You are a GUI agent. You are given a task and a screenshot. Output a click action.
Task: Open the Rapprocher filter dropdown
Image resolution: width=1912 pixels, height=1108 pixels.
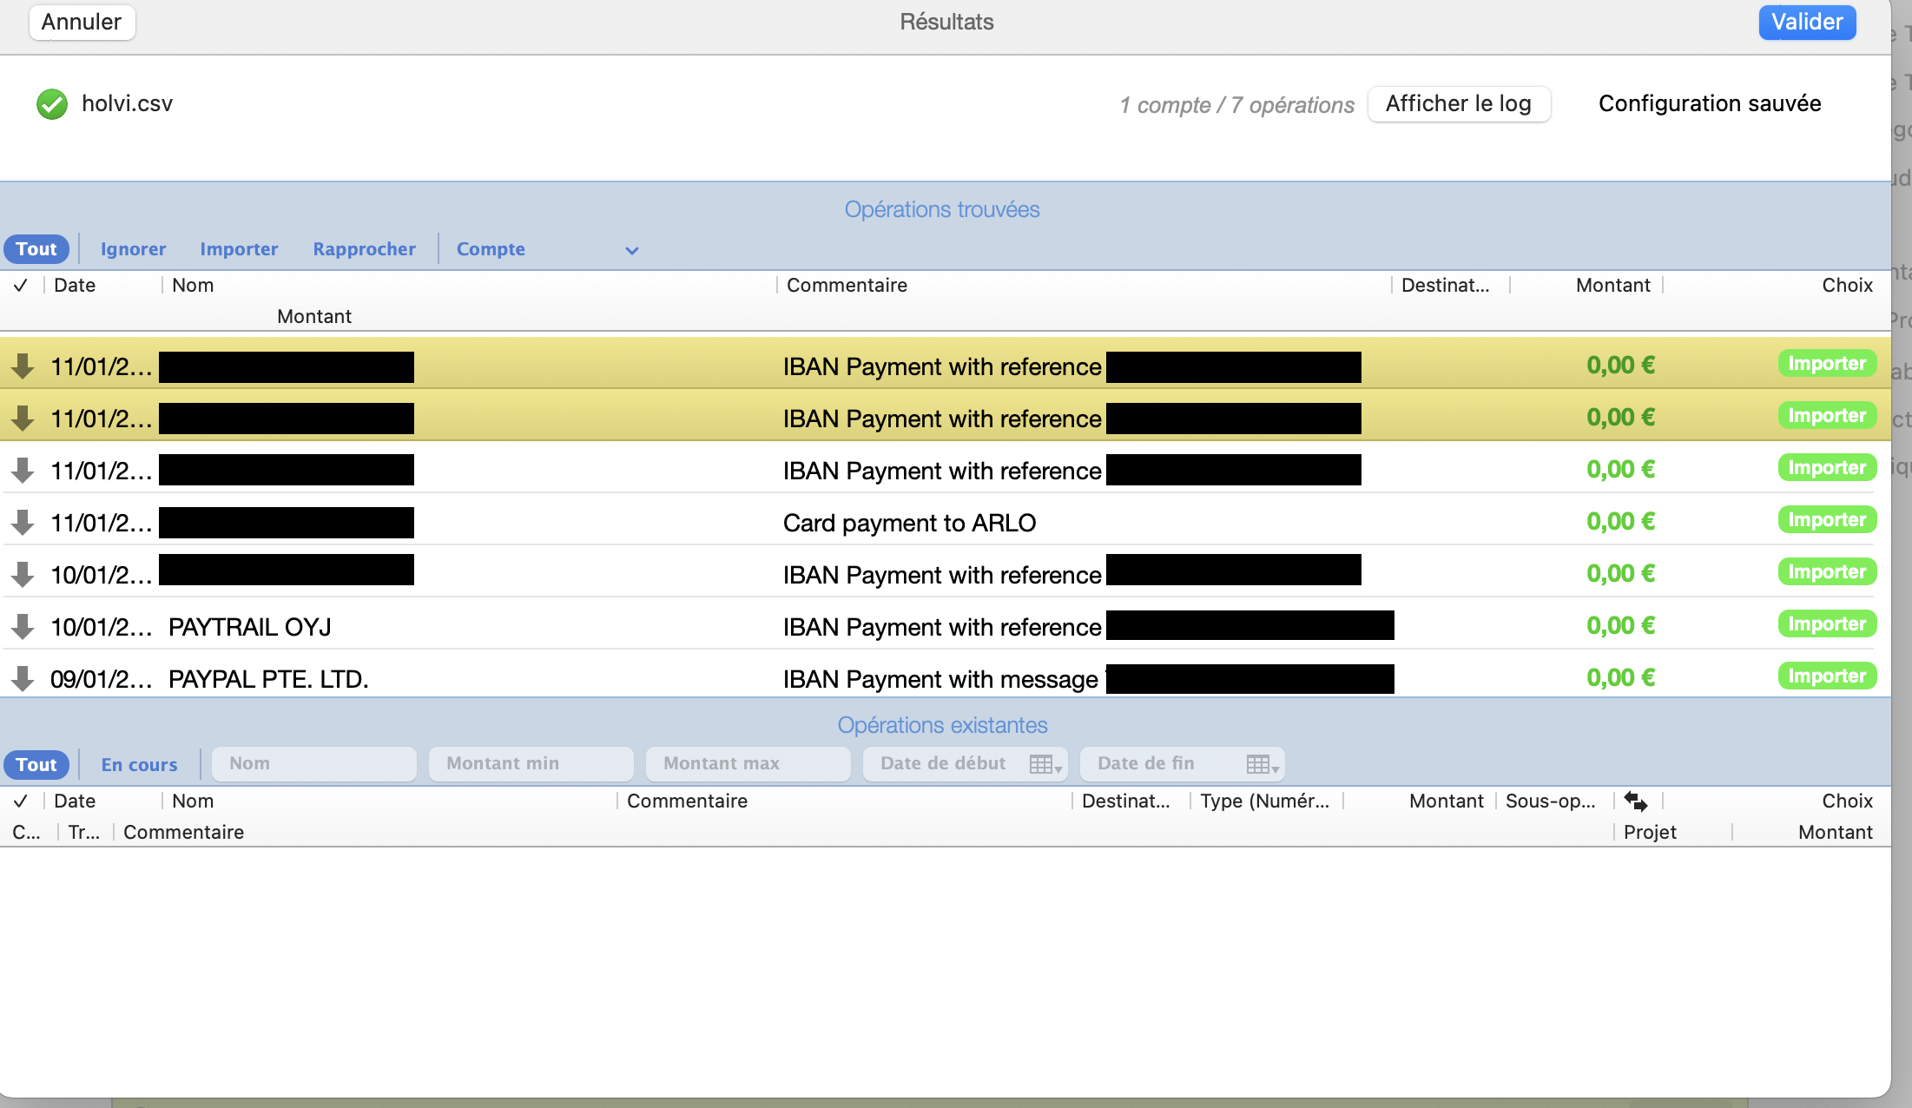point(363,248)
